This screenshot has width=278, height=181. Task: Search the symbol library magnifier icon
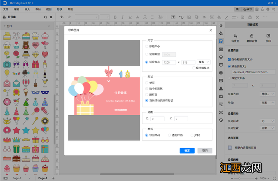46,17
